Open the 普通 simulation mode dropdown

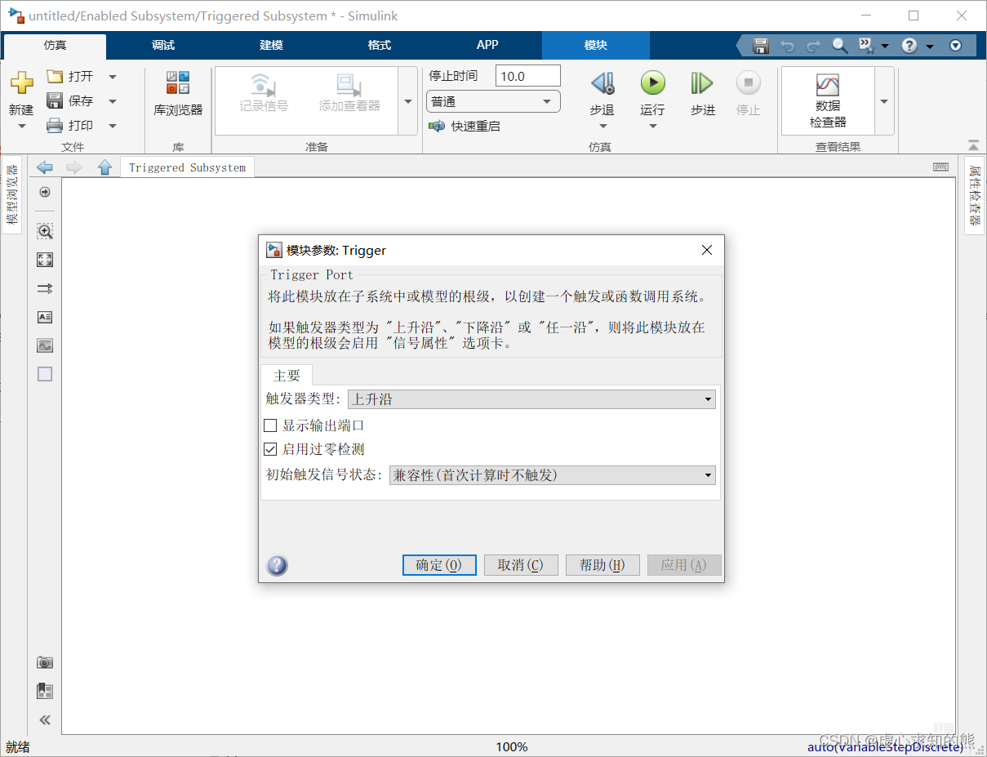[x=493, y=102]
